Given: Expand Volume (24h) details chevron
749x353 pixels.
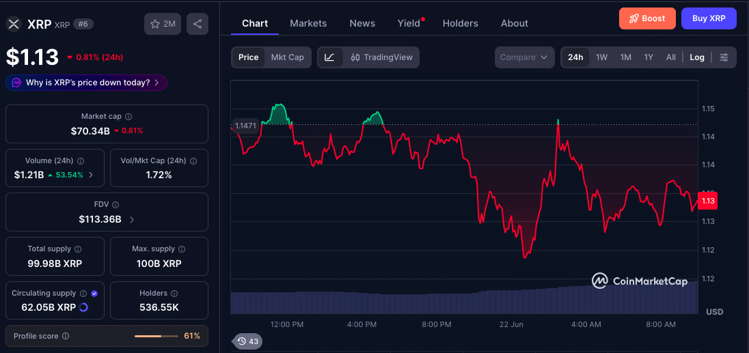Looking at the screenshot, I should [x=91, y=175].
